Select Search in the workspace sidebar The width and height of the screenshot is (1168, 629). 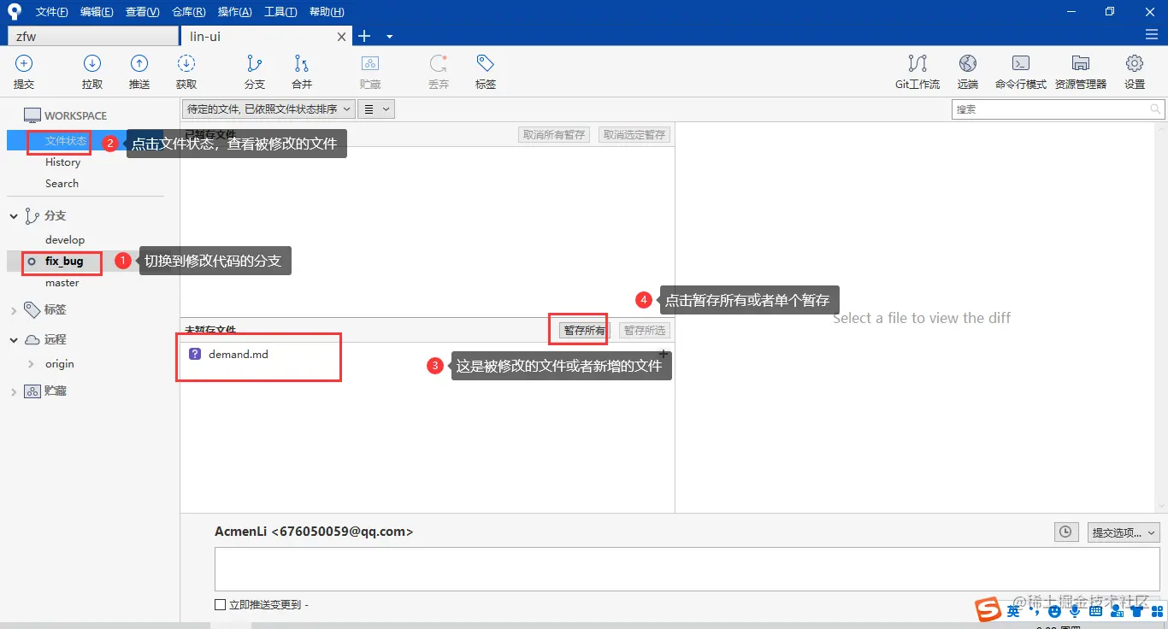point(62,184)
